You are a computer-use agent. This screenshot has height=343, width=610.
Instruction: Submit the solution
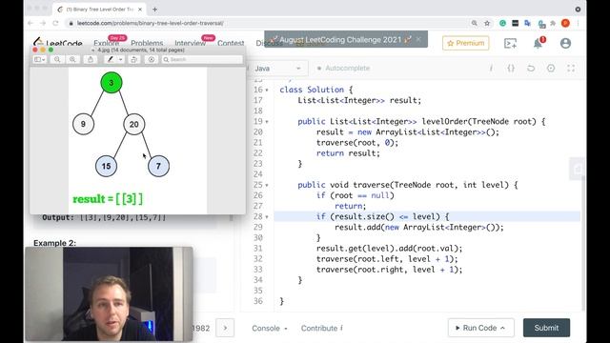[546, 328]
